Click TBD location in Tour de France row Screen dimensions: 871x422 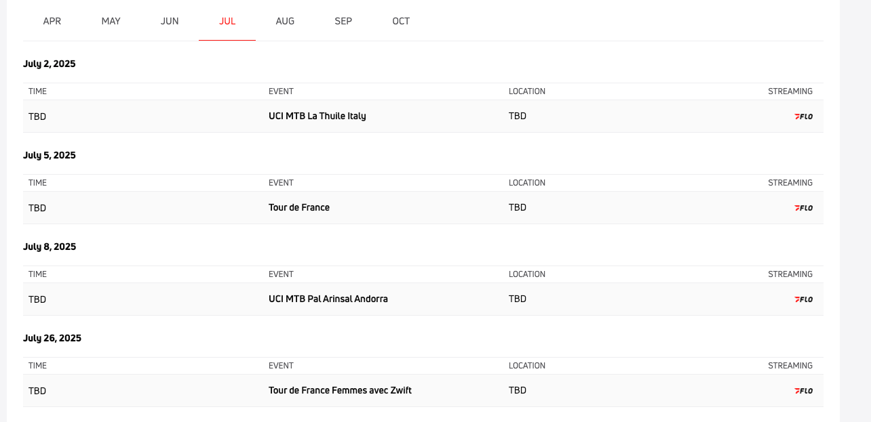click(518, 207)
